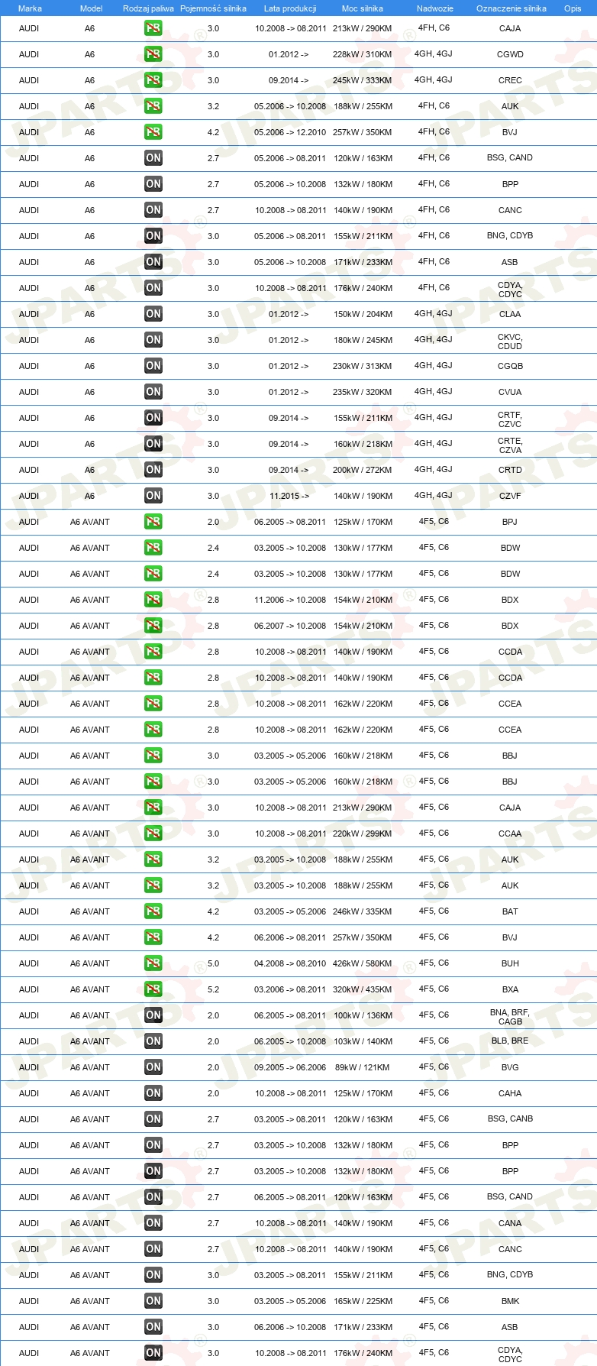Viewport: 597px width, 1366px height.
Task: Click the ON diesel icon in the BVG row
Action: (x=153, y=1067)
